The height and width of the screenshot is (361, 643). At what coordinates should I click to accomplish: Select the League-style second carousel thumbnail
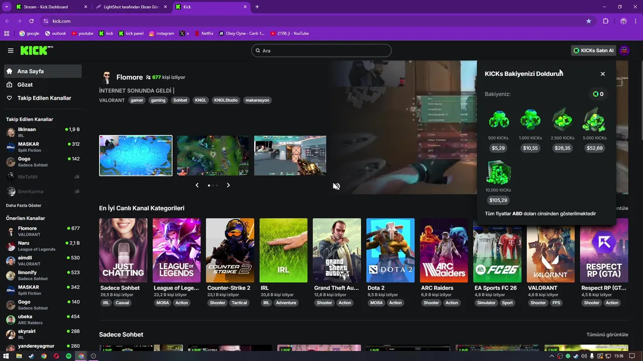point(212,155)
